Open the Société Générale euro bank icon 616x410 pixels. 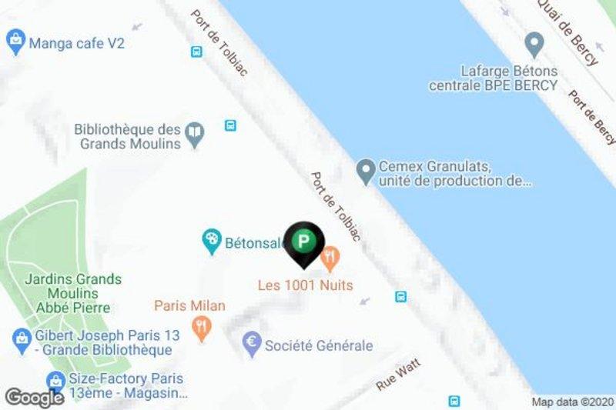pyautogui.click(x=252, y=344)
